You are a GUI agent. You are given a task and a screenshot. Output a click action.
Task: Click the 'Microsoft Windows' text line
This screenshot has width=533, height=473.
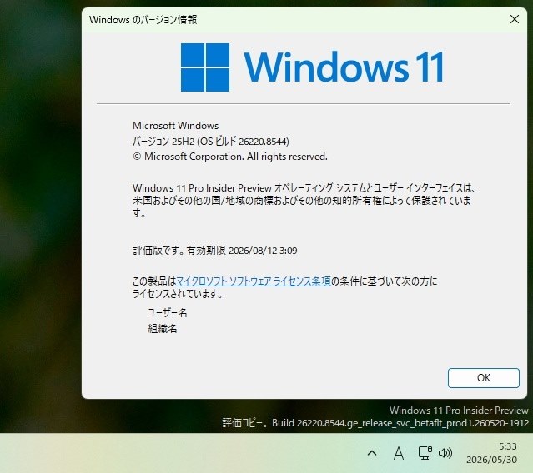click(x=176, y=126)
